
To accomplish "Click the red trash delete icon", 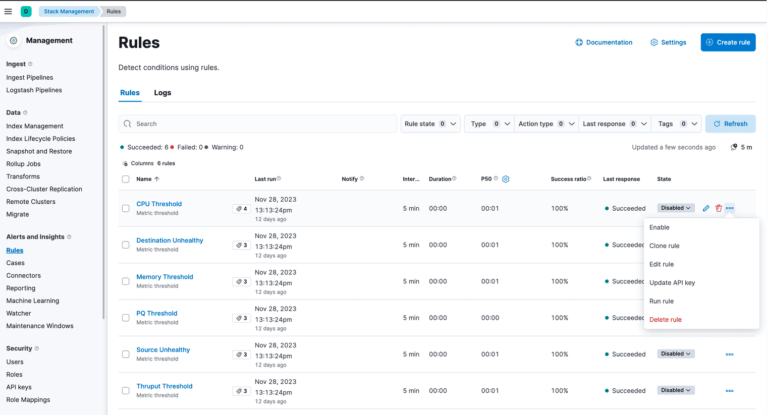I will [x=719, y=208].
